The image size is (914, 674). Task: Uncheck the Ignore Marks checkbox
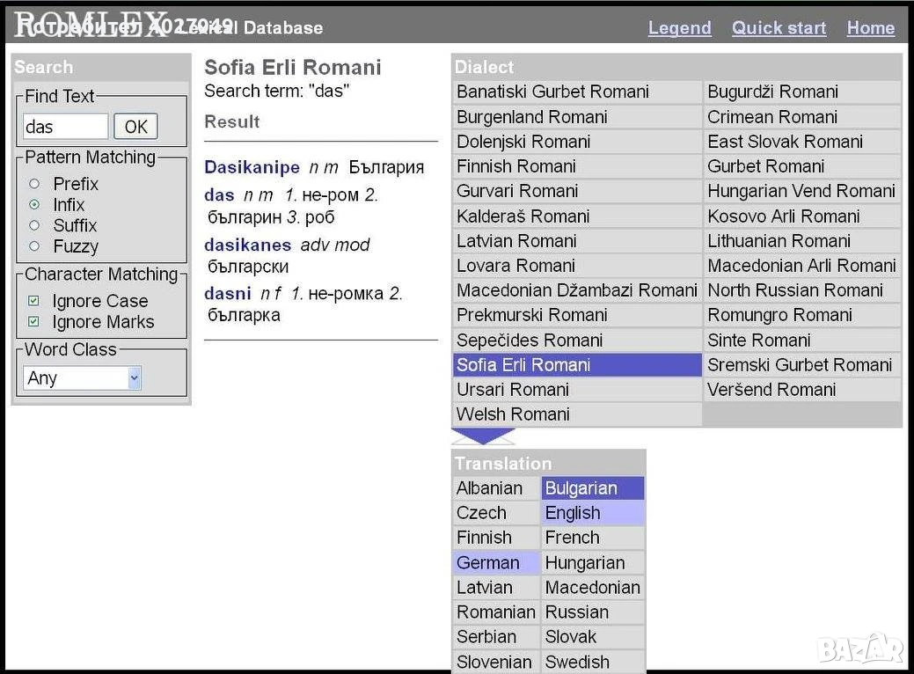(x=33, y=321)
